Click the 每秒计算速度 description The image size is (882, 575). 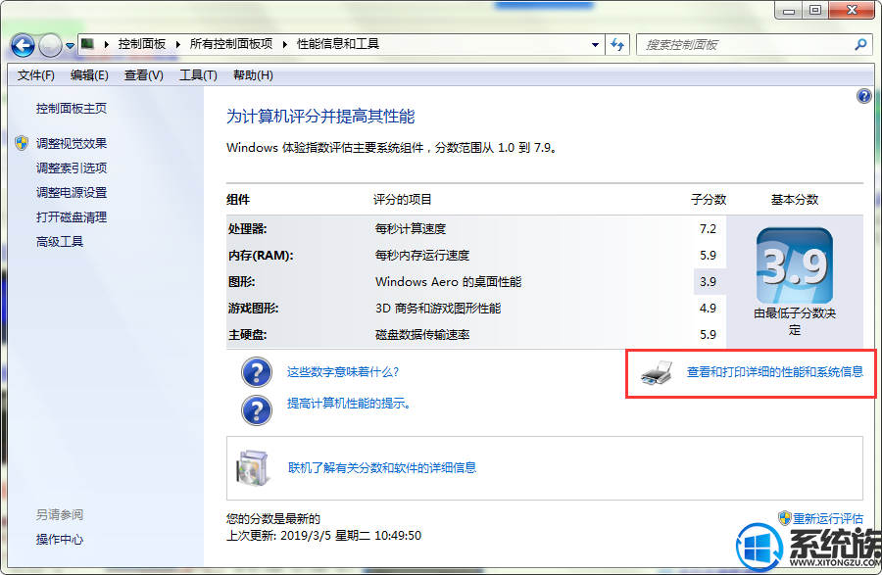coord(411,229)
